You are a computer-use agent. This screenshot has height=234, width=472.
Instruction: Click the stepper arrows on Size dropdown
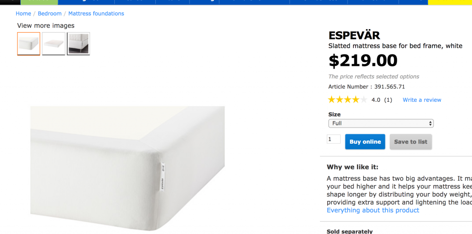click(x=431, y=123)
